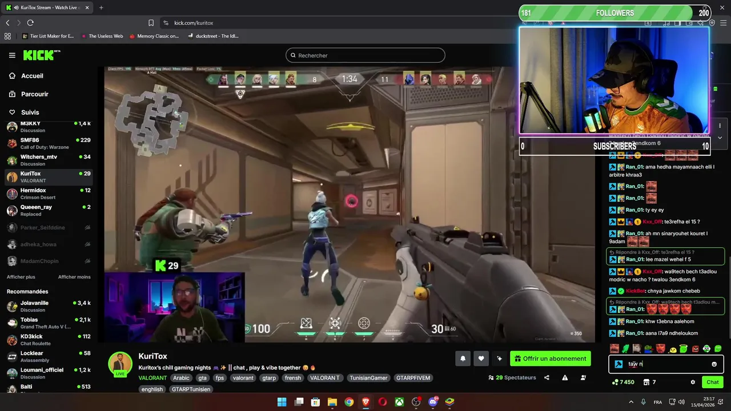
Task: Bookmark this page in address bar
Action: click(151, 23)
